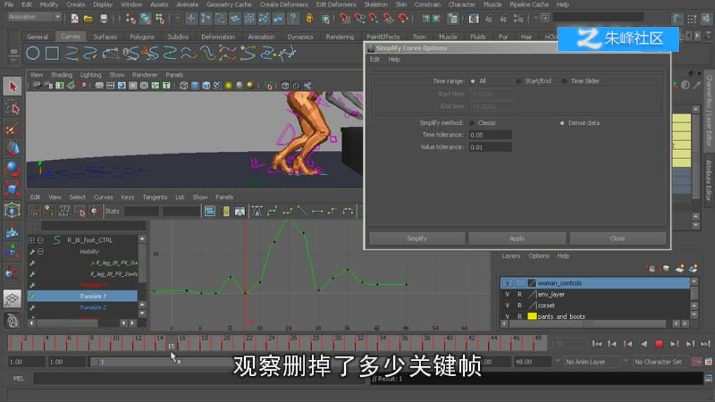Activate the Scale tool cube icon
The width and height of the screenshot is (715, 402).
[x=12, y=189]
